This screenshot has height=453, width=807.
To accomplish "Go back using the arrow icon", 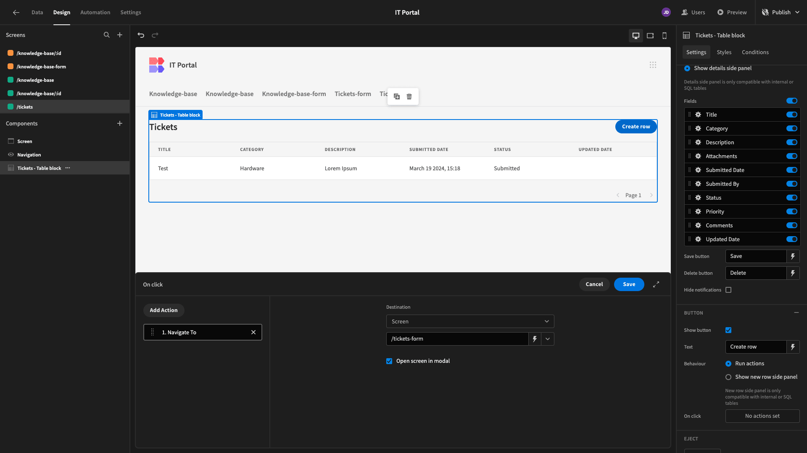I will pos(16,13).
